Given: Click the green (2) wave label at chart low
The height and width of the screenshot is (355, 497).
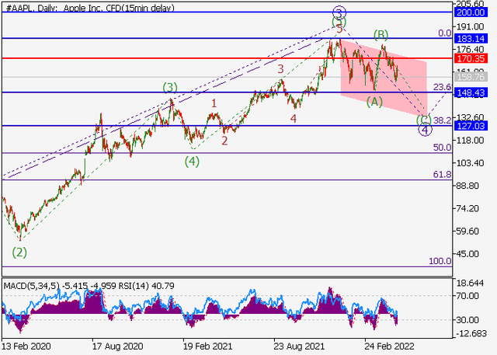Looking at the screenshot, I should click(18, 252).
